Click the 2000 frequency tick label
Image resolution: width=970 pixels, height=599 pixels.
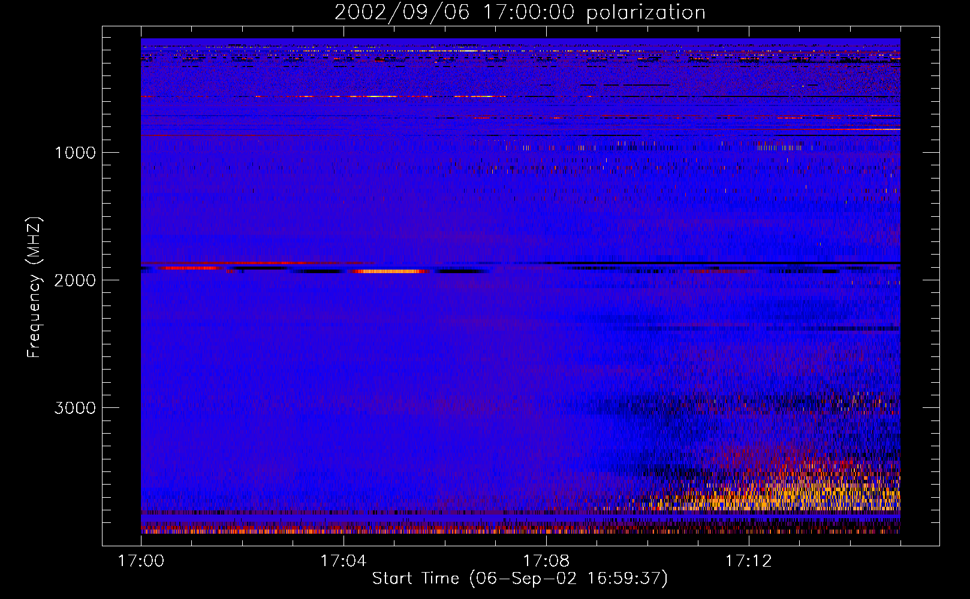click(75, 280)
